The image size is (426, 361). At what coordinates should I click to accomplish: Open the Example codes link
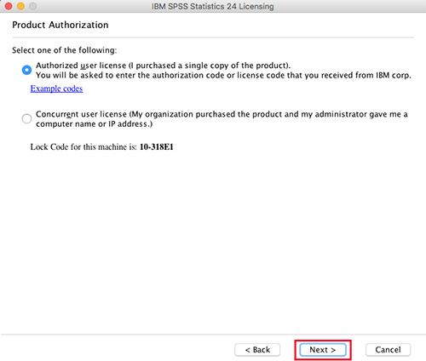pos(56,89)
